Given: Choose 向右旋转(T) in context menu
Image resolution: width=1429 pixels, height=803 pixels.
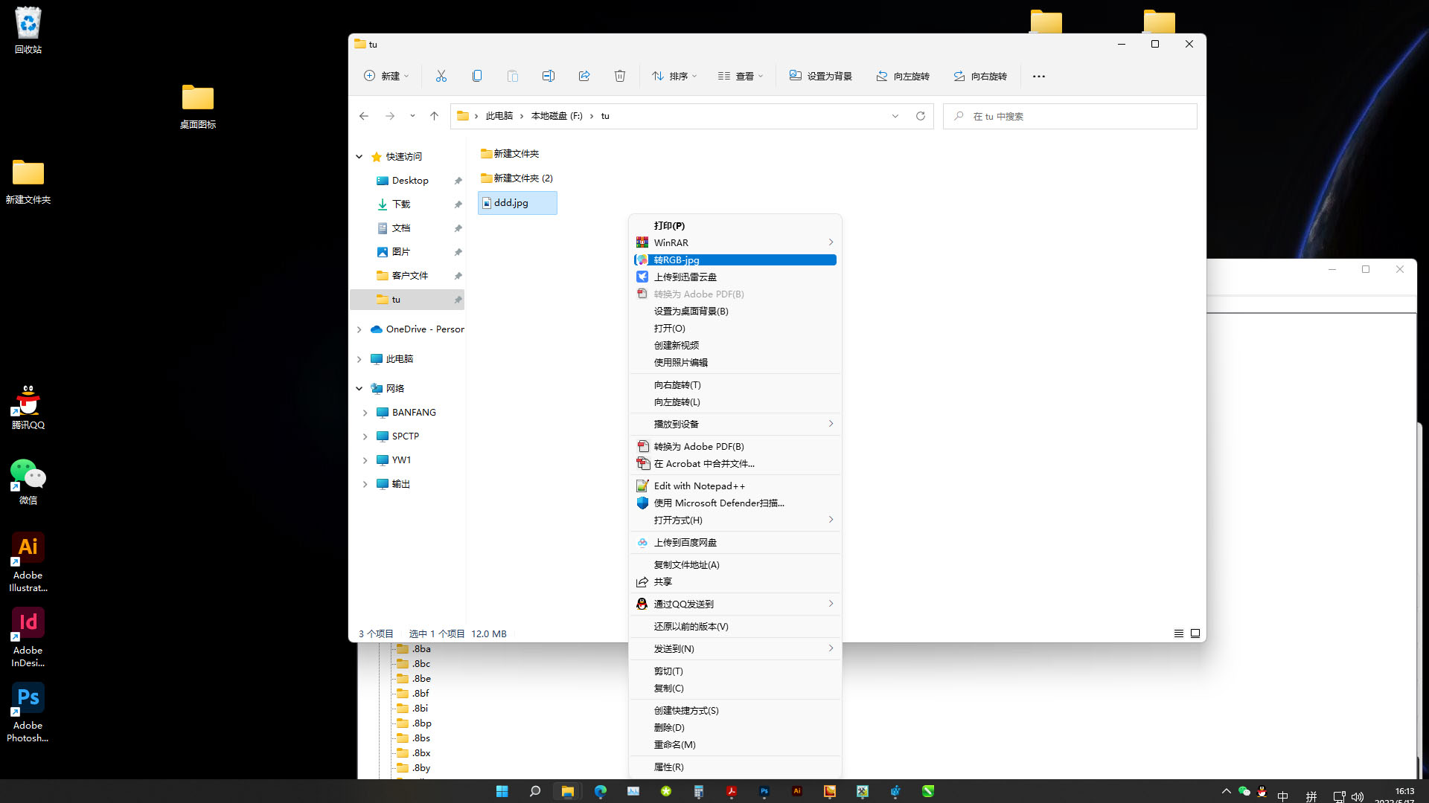Looking at the screenshot, I should 735,385.
